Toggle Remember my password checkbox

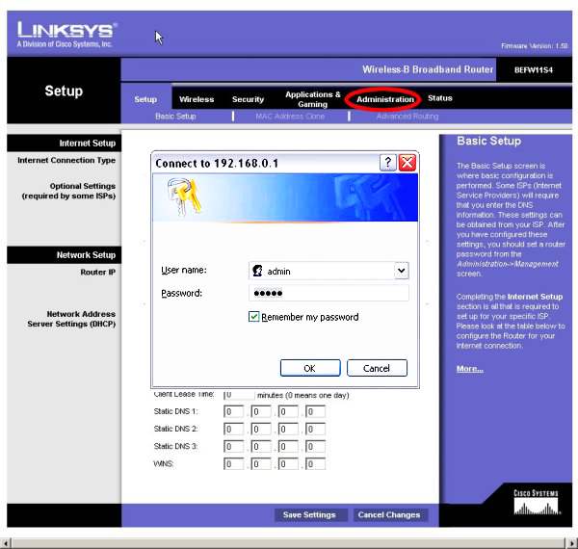click(x=253, y=317)
